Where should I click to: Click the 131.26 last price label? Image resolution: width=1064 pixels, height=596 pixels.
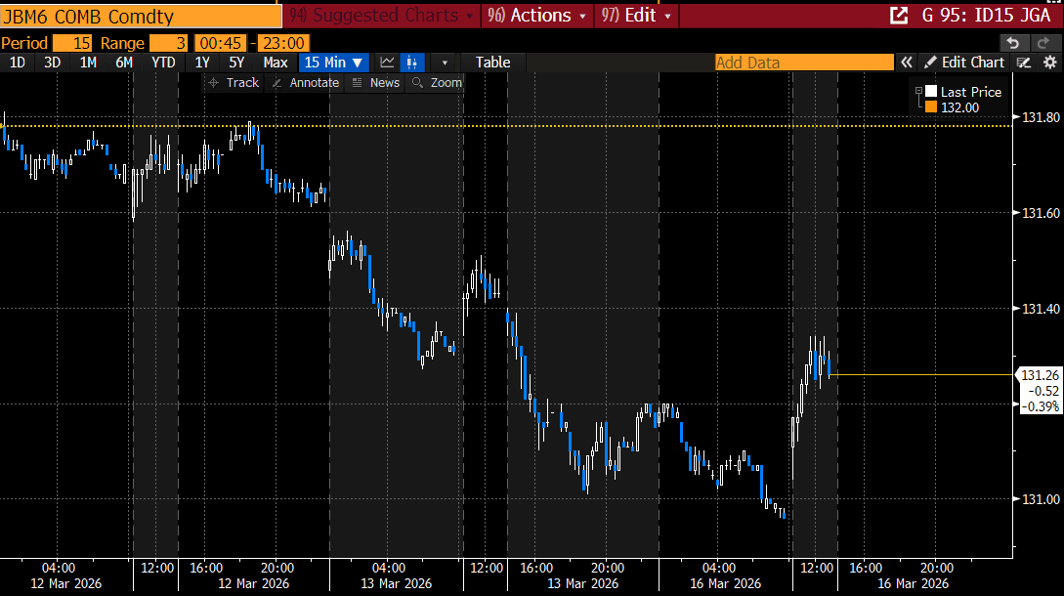tap(1040, 375)
